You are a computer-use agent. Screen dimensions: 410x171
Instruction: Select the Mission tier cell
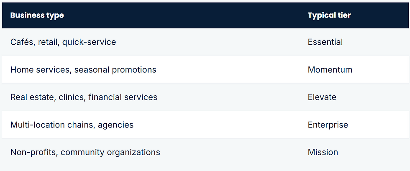coord(323,152)
